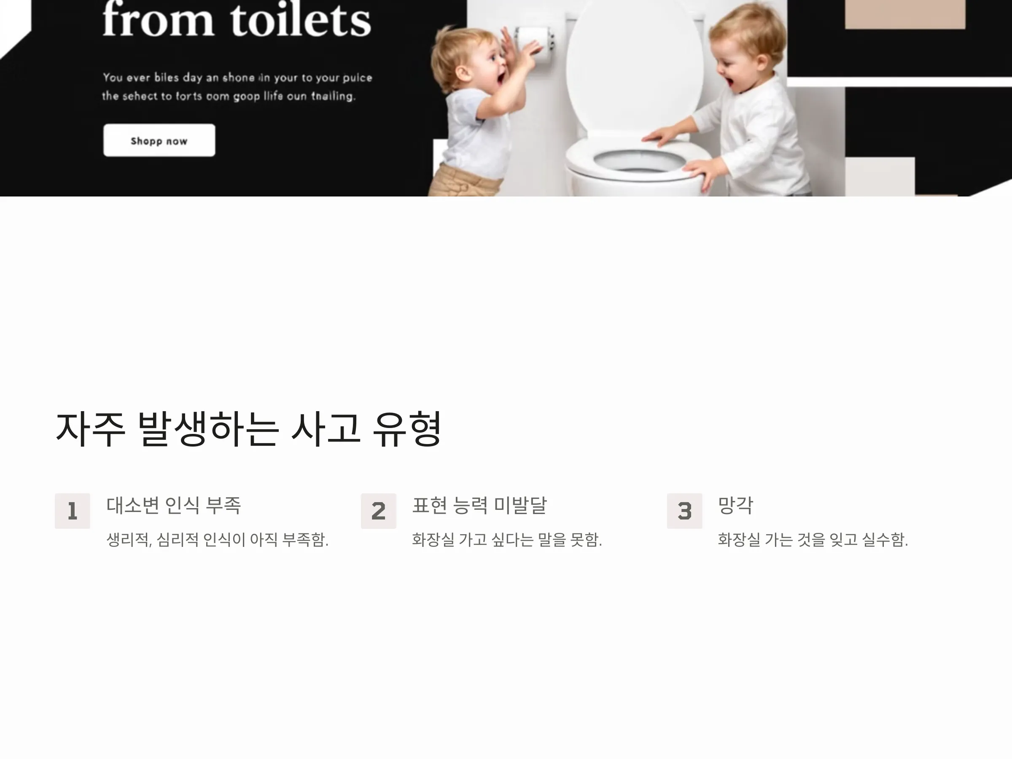This screenshot has width=1012, height=759.
Task: Pick the light gray block beside the banner
Action: click(880, 177)
